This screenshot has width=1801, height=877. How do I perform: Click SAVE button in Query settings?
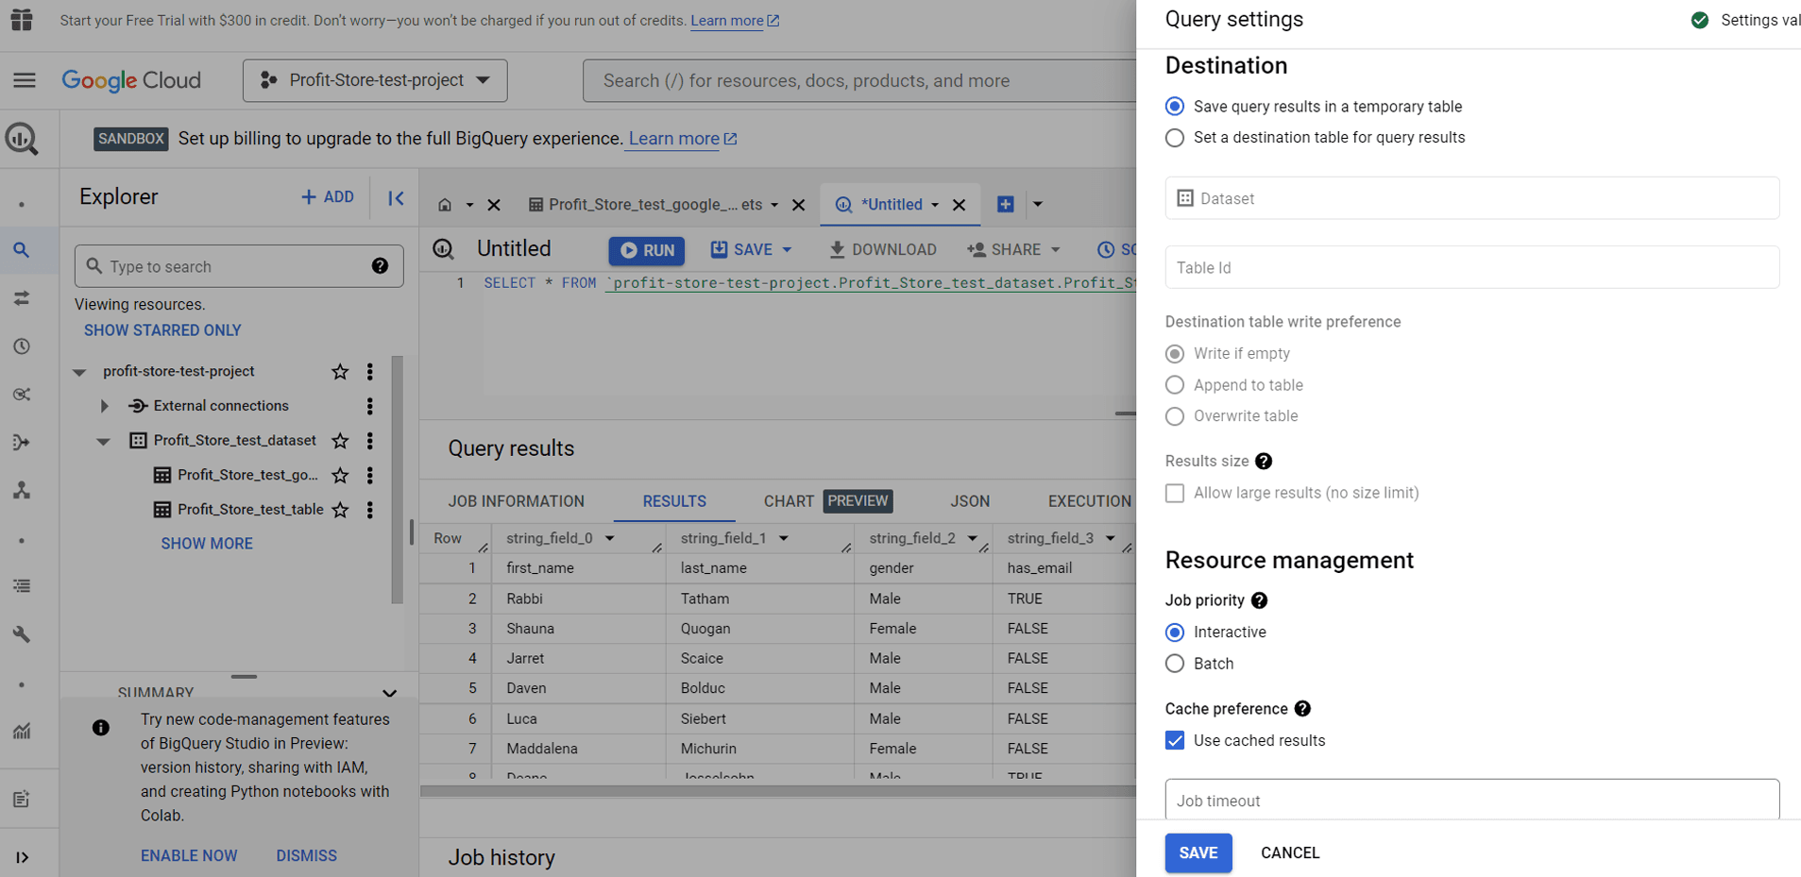1198,852
